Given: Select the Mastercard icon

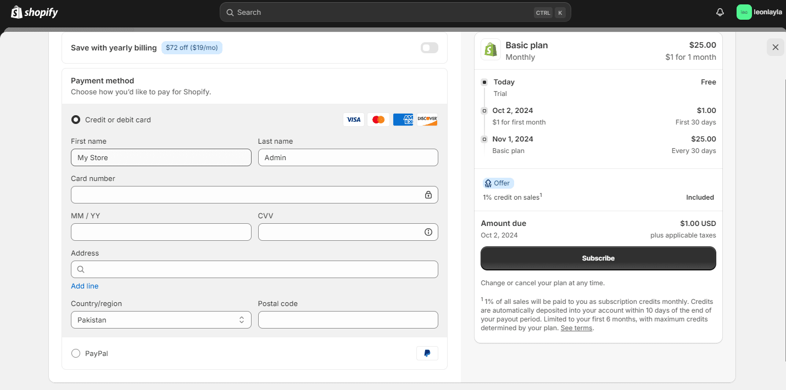Looking at the screenshot, I should (378, 119).
